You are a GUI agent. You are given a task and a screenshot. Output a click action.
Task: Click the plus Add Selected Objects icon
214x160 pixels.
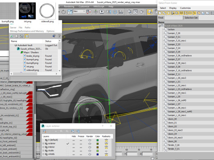click(56, 131)
